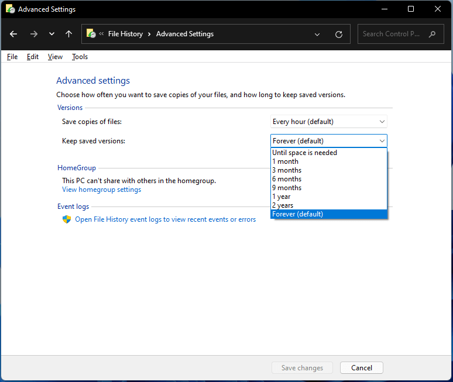Open the File menu
453x382 pixels.
(12, 57)
